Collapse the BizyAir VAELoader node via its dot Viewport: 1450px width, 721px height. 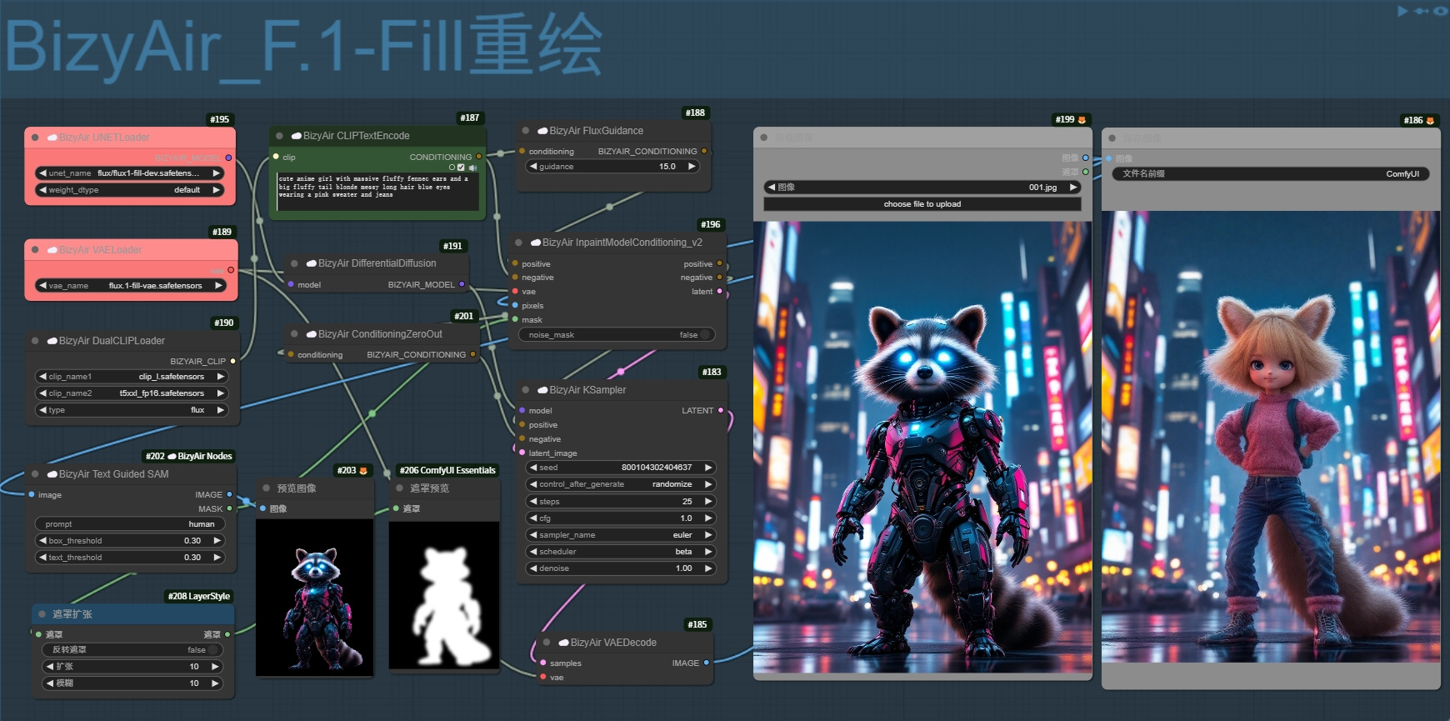(x=35, y=249)
